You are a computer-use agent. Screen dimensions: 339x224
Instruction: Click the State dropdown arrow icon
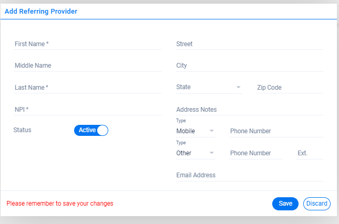[x=238, y=87]
